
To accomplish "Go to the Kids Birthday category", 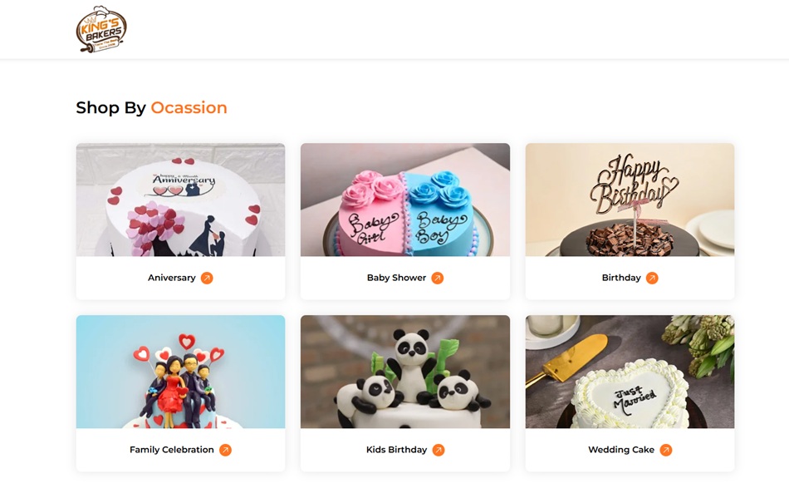I will coord(396,450).
